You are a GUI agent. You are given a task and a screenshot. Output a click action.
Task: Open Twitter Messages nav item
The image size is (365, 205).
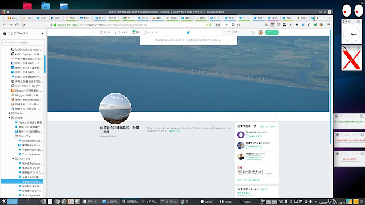pos(151,32)
